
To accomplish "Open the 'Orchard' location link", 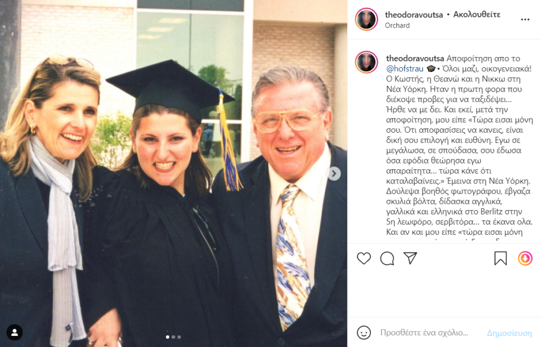I will pos(397,25).
